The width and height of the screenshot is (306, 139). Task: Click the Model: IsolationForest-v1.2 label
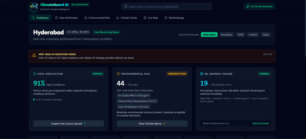tap(216, 123)
